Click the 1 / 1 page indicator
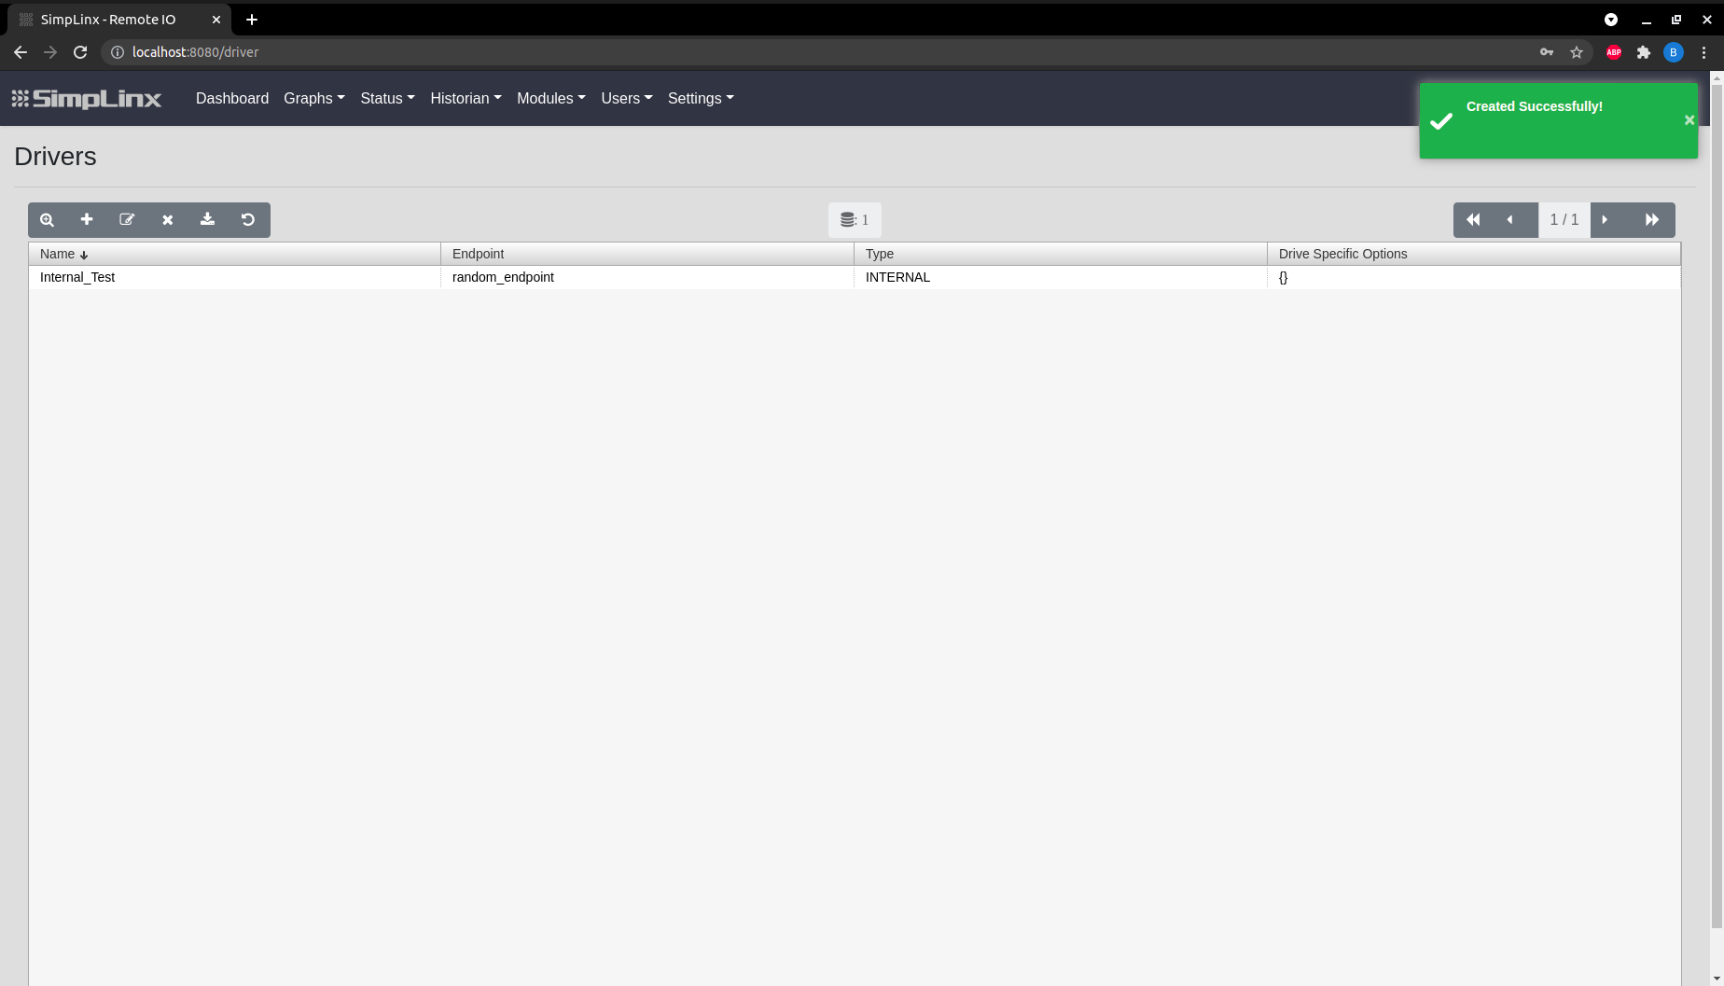This screenshot has height=986, width=1724. (1564, 220)
